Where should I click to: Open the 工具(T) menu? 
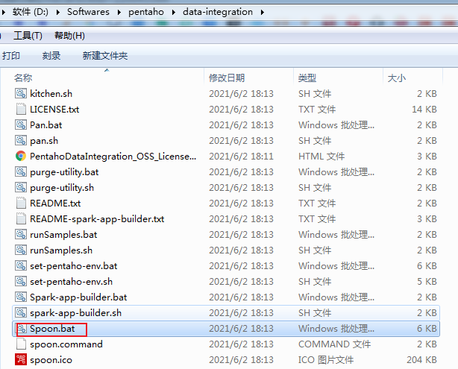click(x=28, y=36)
